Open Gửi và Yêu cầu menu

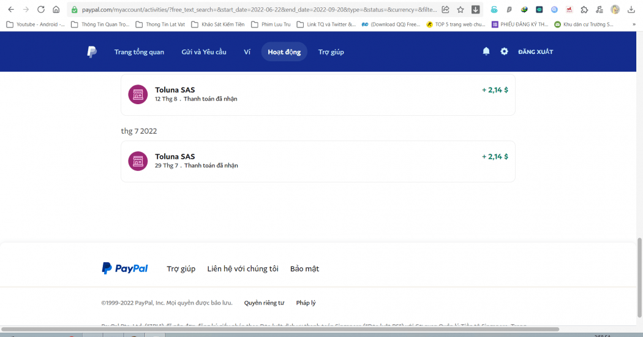click(204, 51)
